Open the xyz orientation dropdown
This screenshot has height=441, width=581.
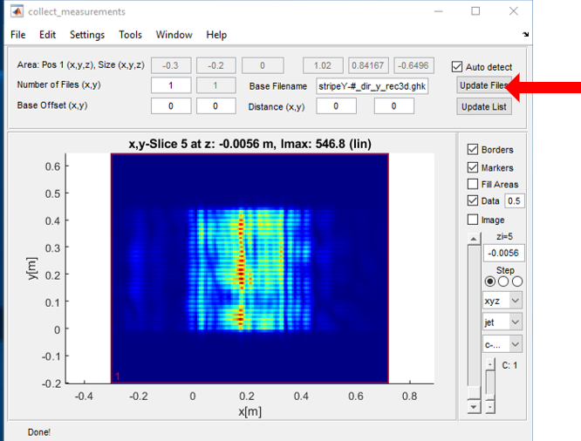tap(502, 301)
